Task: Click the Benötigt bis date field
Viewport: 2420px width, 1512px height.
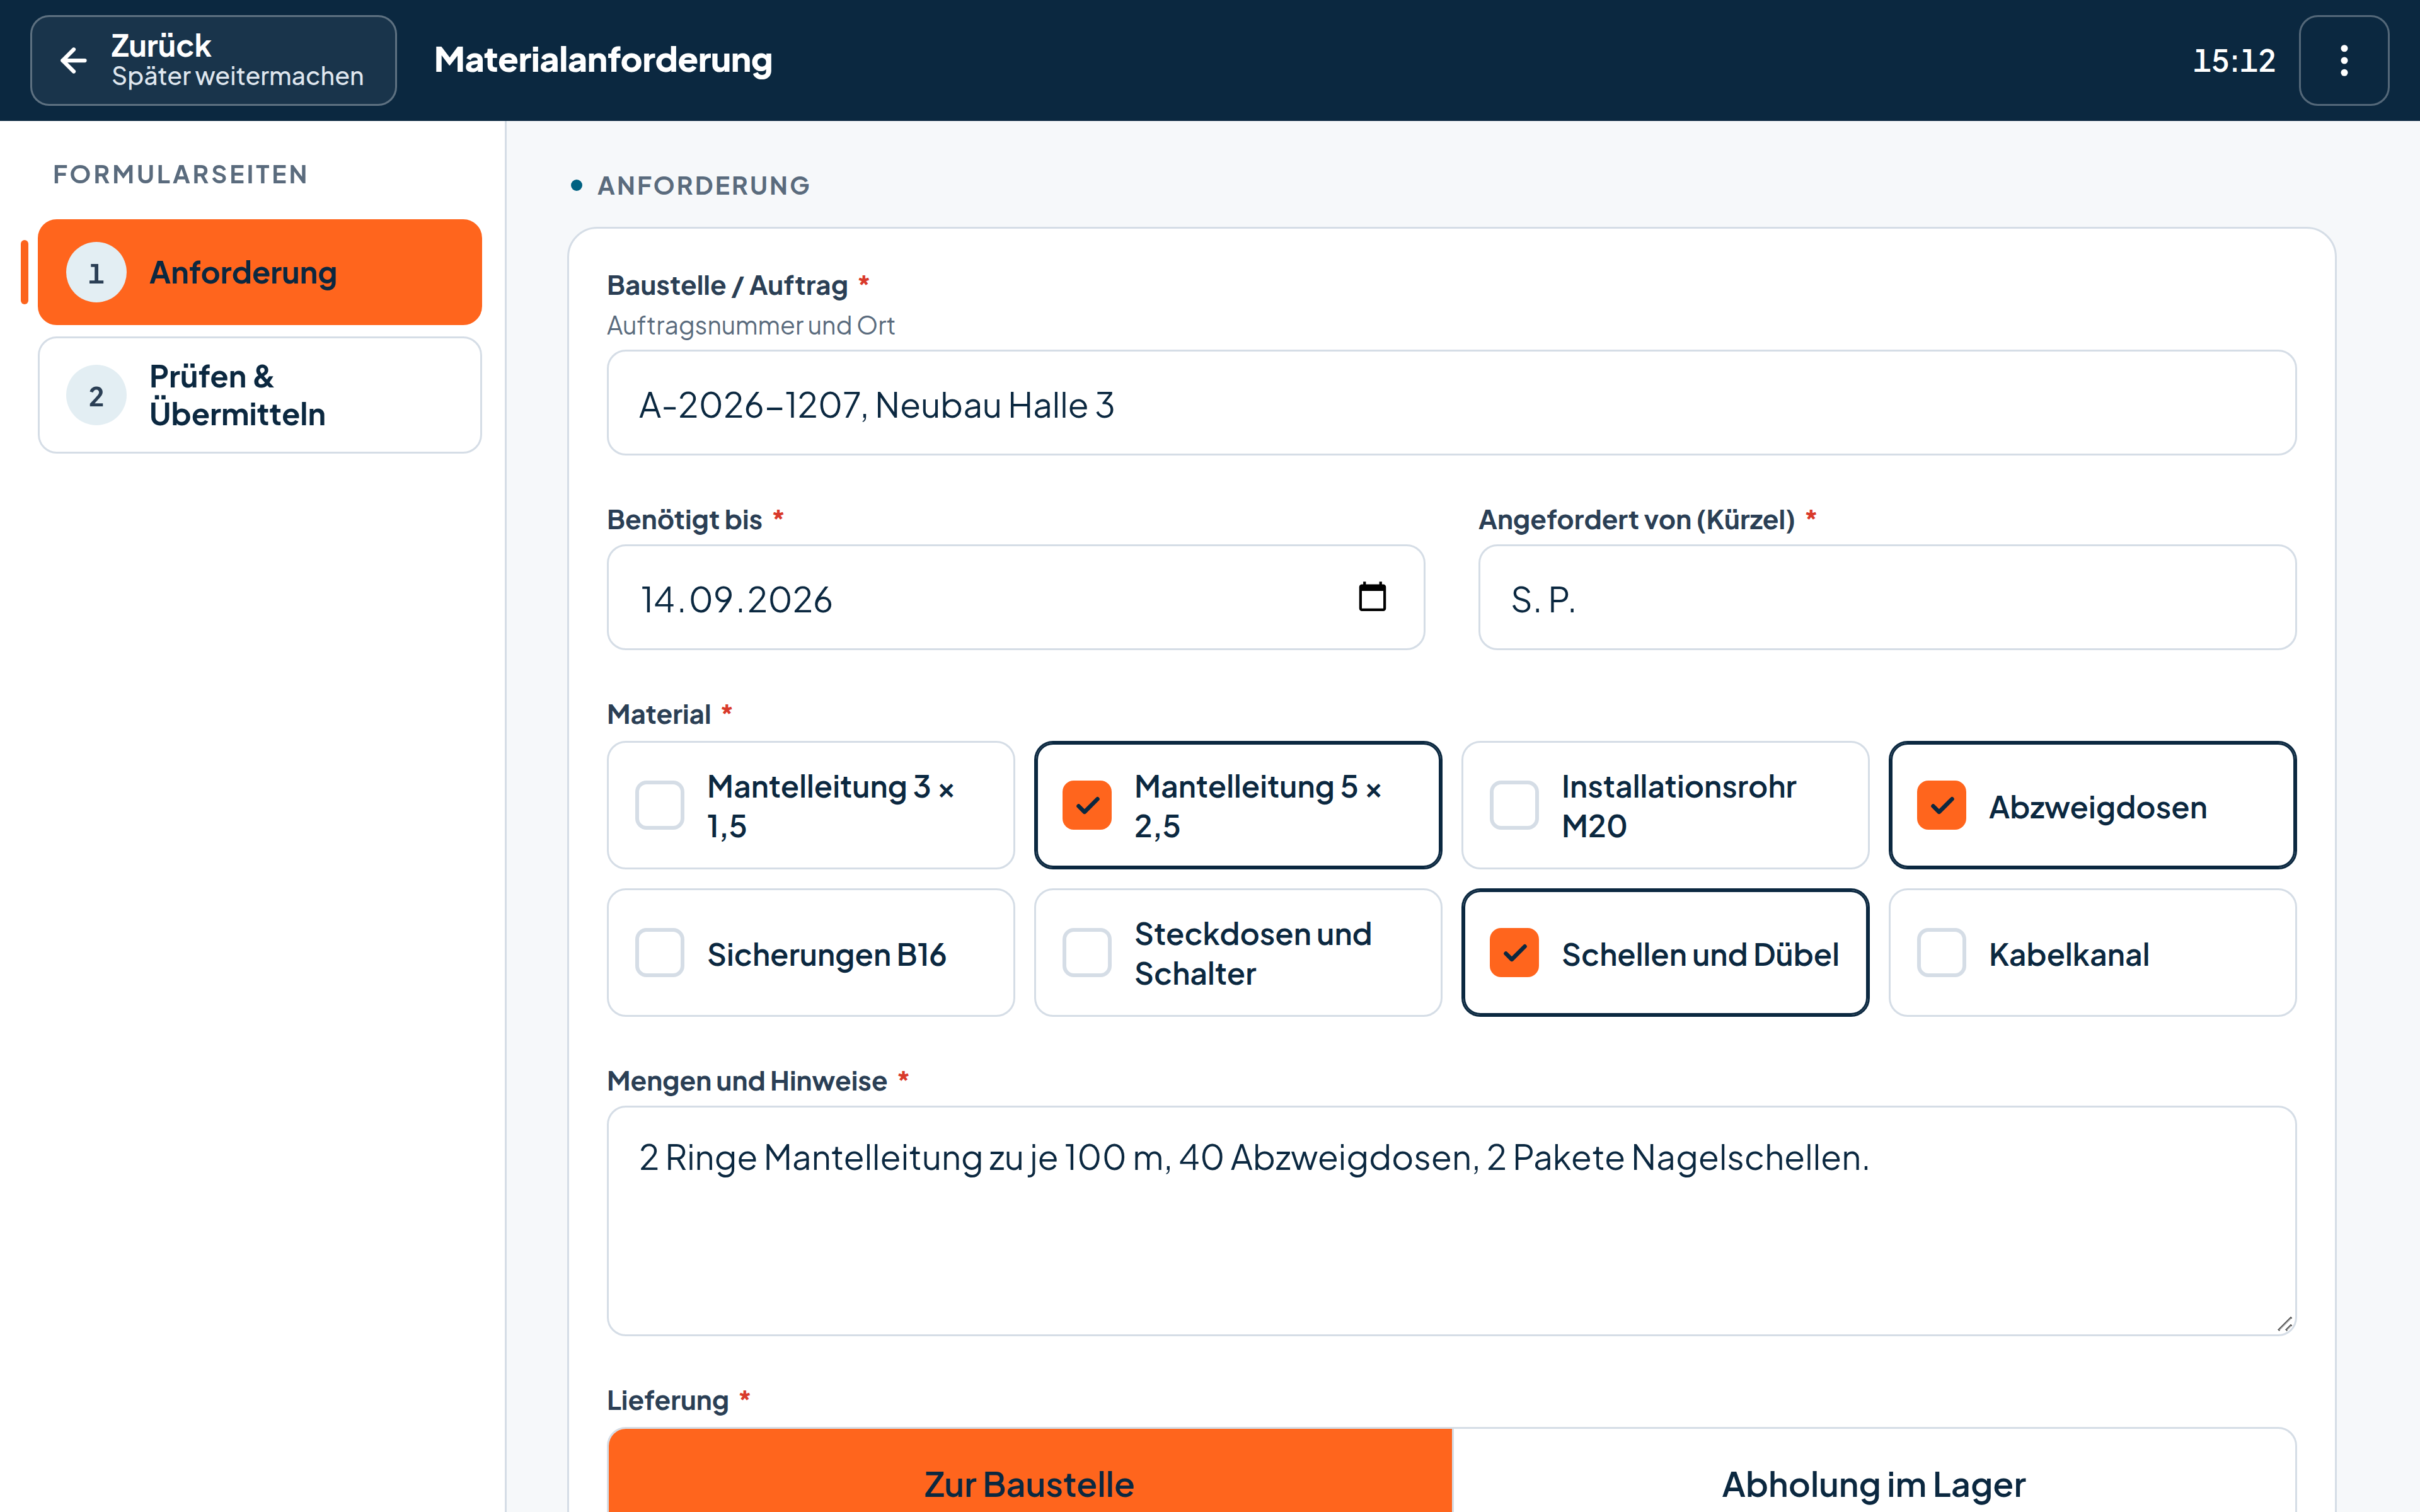Action: pos(1015,598)
